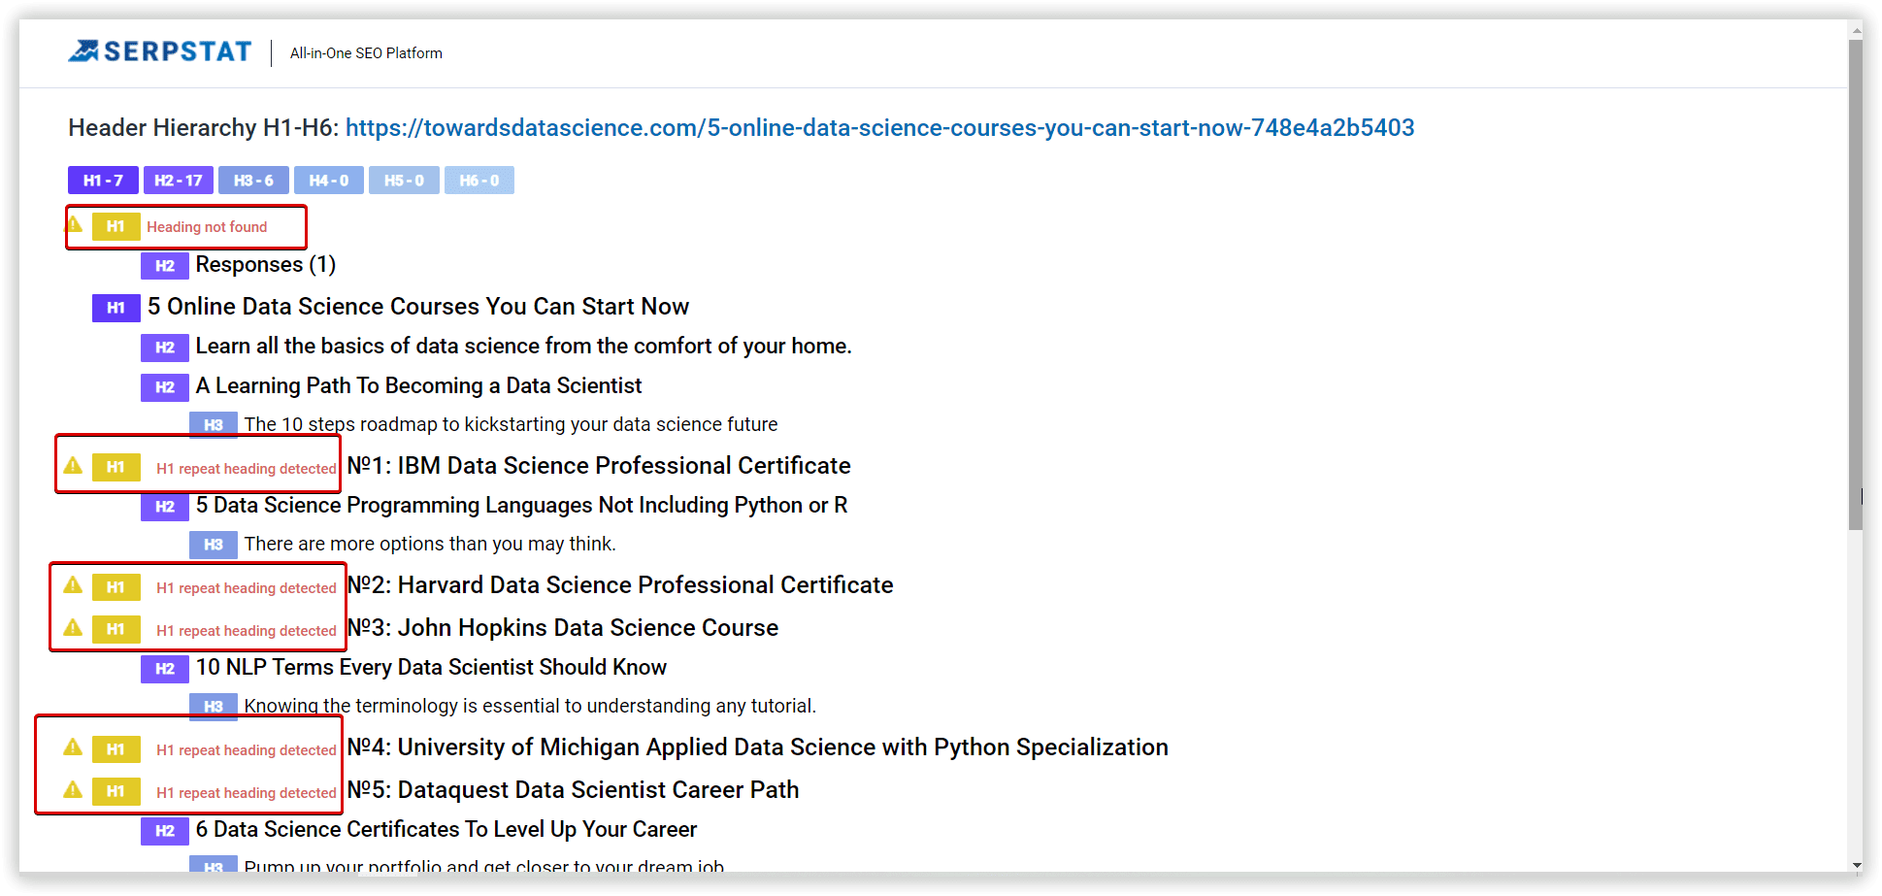Screen dimensions: 1882x896
Task: Click 'A Learning Path To Becoming a Data Scientist'
Action: coord(418,386)
